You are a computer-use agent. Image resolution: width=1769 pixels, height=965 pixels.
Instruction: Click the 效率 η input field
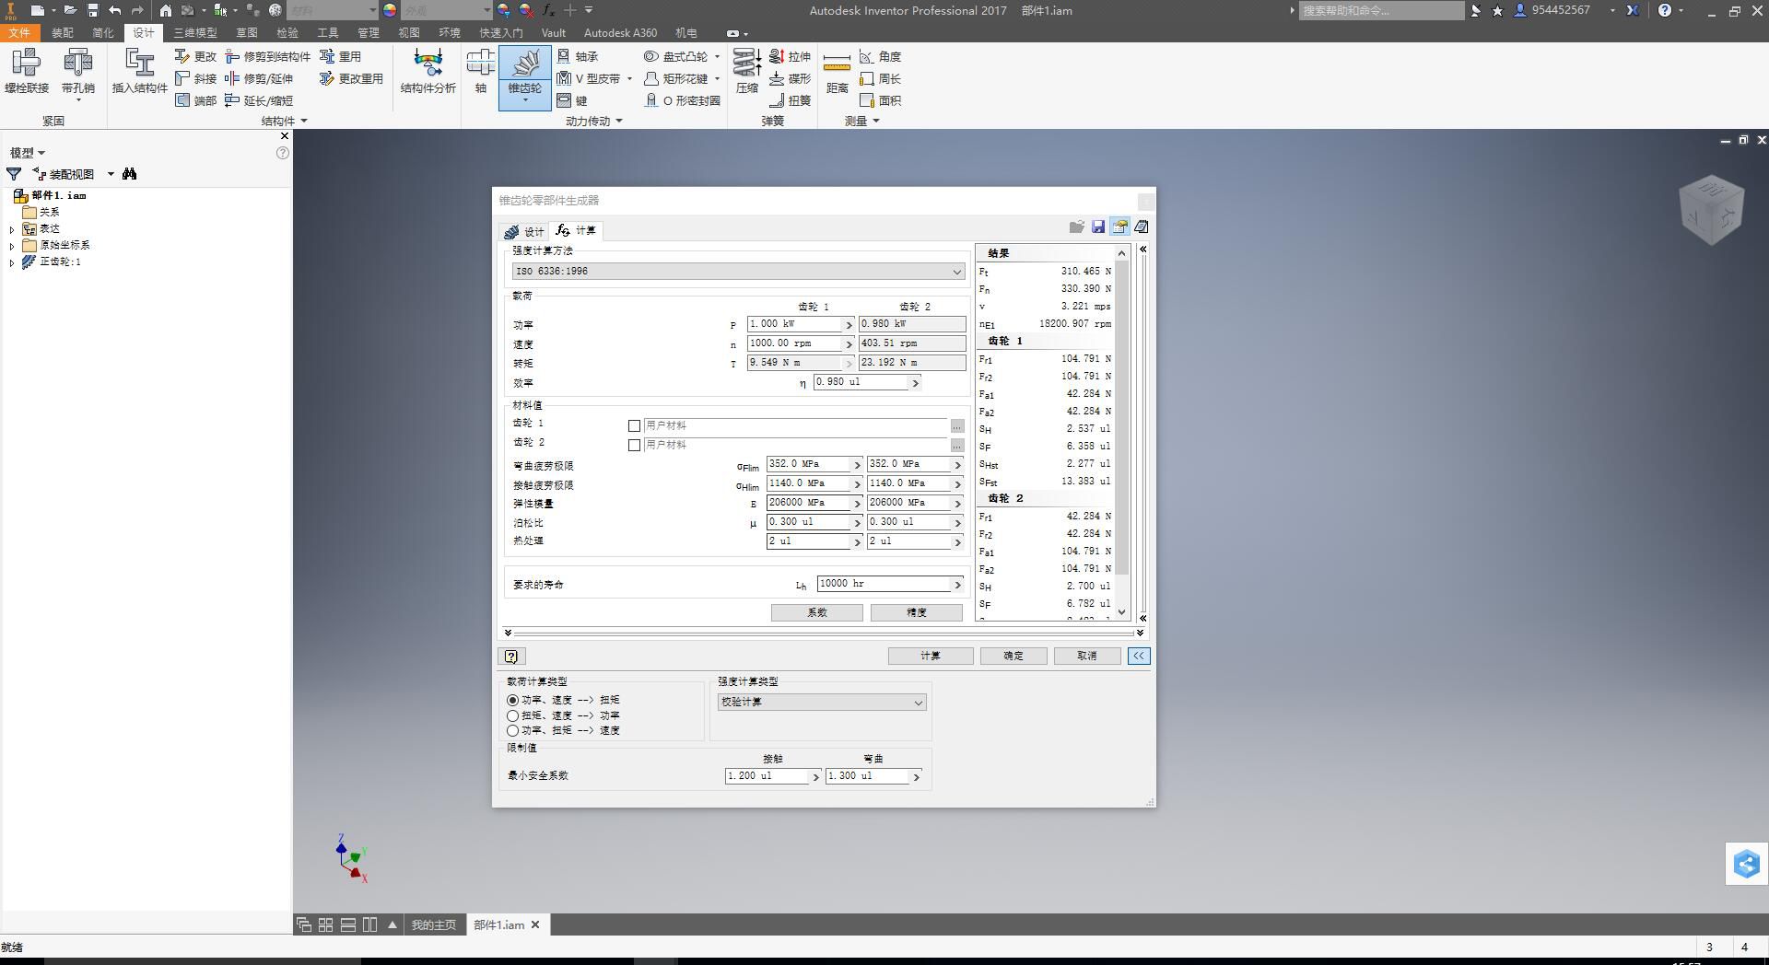click(x=861, y=382)
